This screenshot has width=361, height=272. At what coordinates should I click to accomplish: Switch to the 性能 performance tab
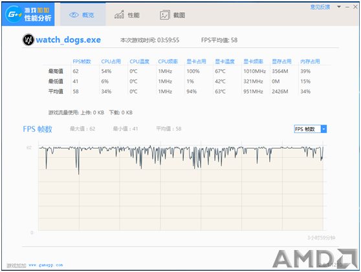click(127, 15)
